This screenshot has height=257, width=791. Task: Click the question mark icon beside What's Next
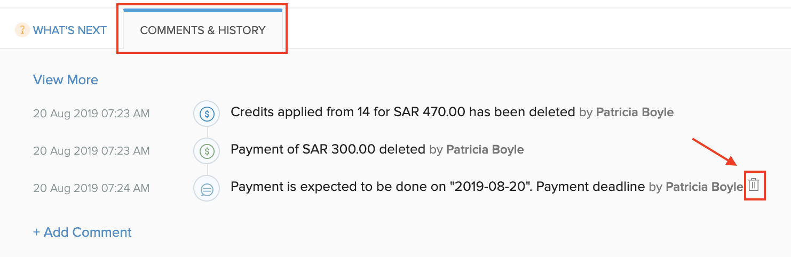[x=22, y=30]
